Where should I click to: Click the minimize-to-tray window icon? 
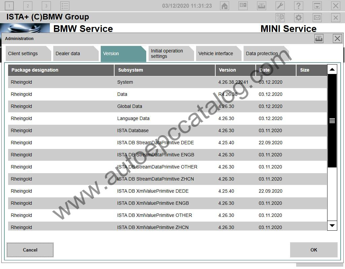click(317, 6)
